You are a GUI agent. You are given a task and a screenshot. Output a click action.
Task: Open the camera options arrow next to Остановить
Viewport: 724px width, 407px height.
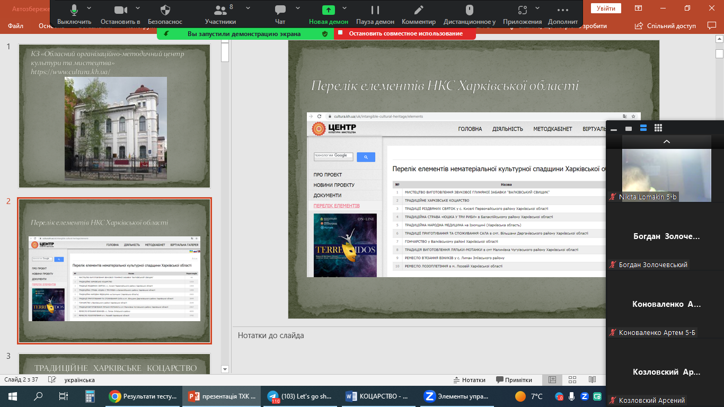(x=138, y=8)
